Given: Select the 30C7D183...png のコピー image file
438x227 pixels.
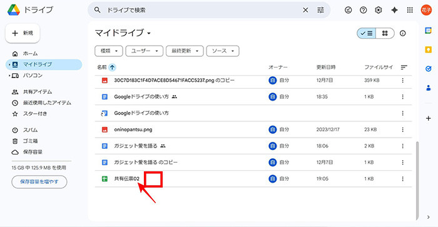Looking at the screenshot, I should coord(253,81).
